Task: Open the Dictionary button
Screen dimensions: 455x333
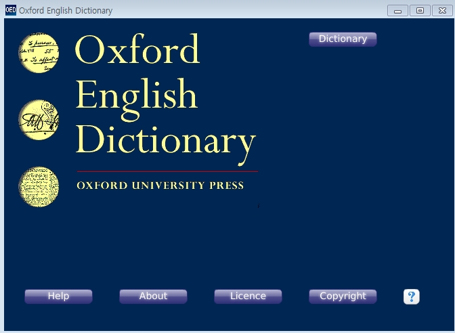Action: click(x=343, y=39)
